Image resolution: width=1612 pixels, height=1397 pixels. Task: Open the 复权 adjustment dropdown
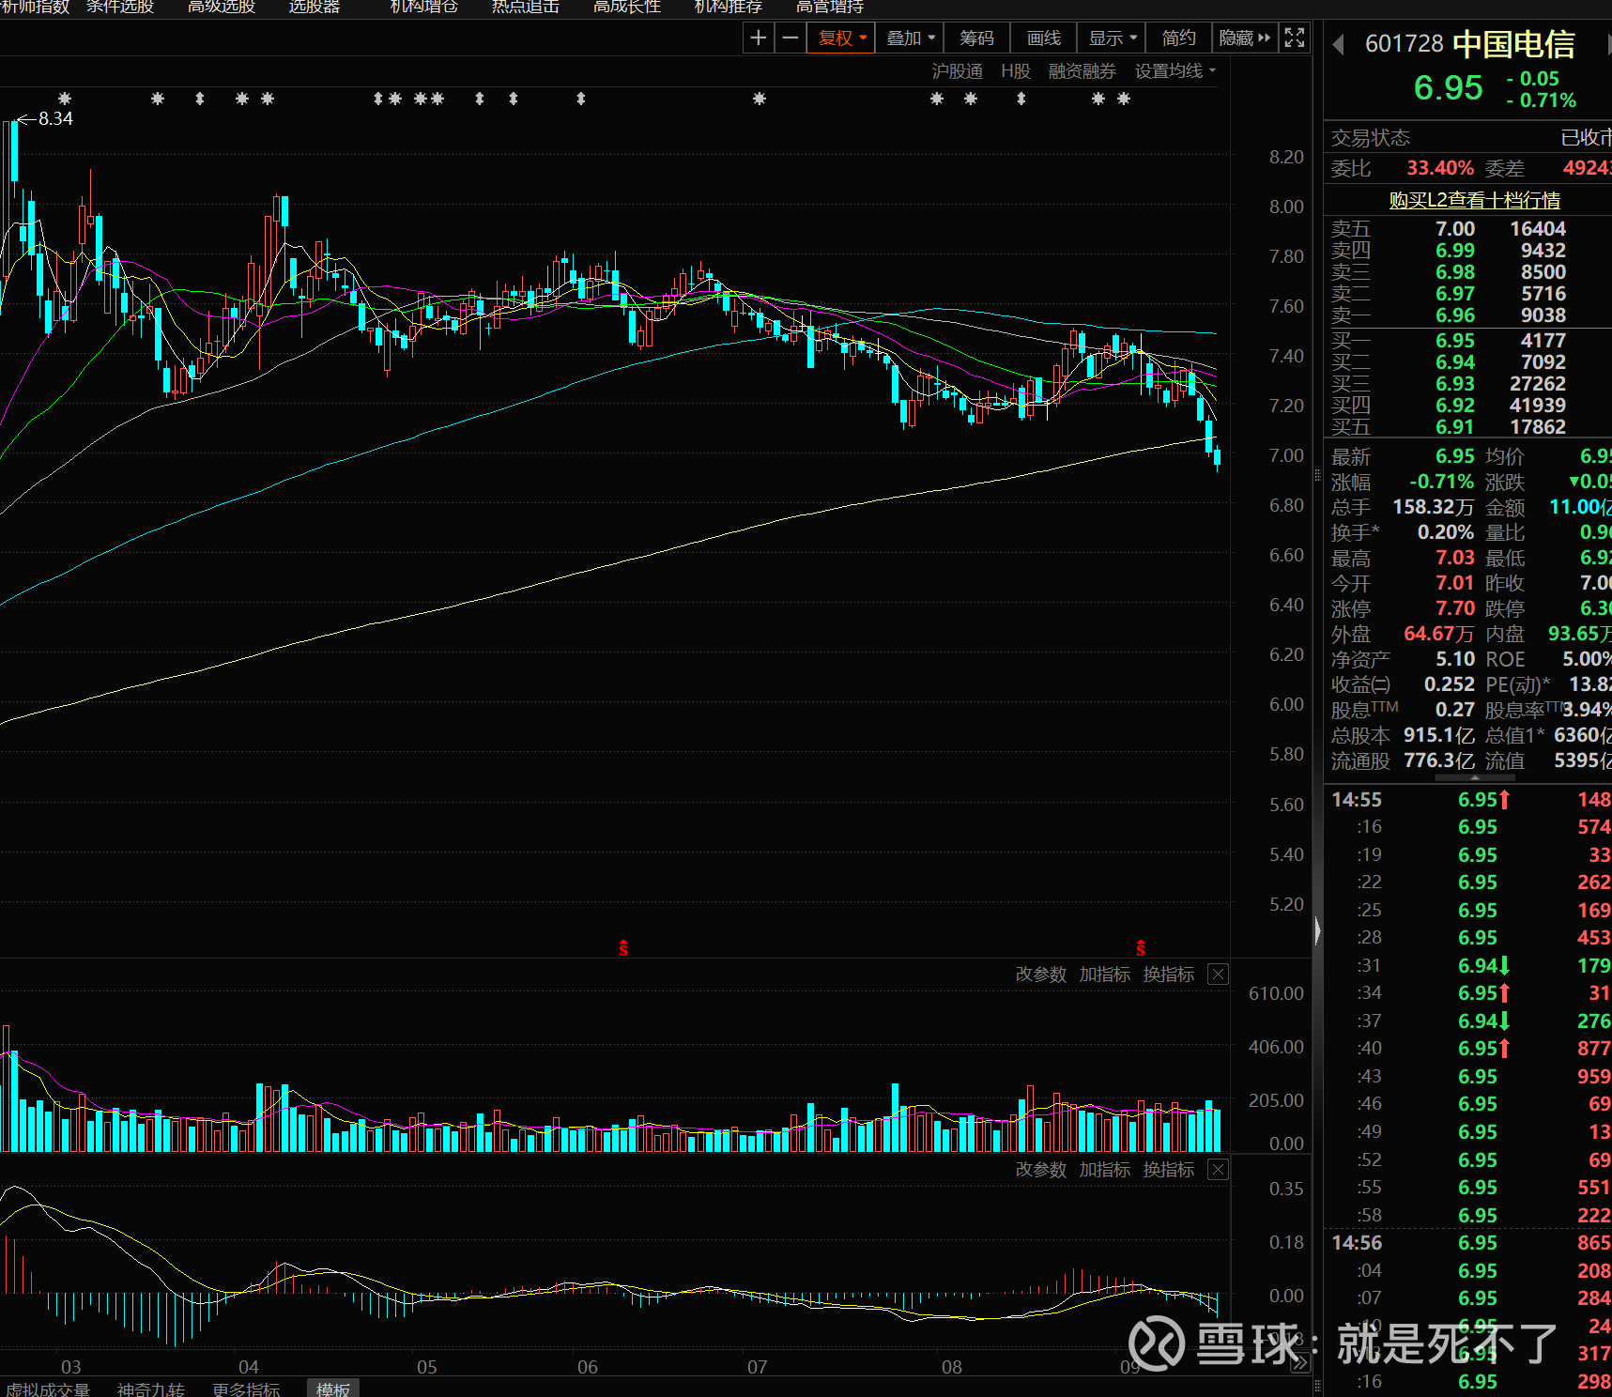pos(841,38)
